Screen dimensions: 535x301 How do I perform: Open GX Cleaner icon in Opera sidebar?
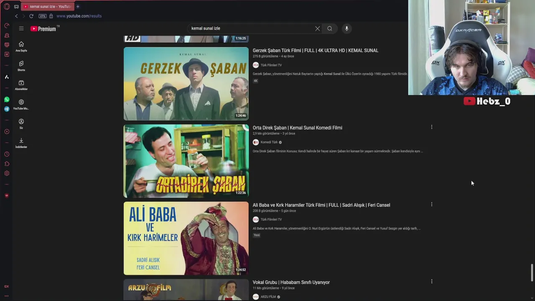(7, 36)
